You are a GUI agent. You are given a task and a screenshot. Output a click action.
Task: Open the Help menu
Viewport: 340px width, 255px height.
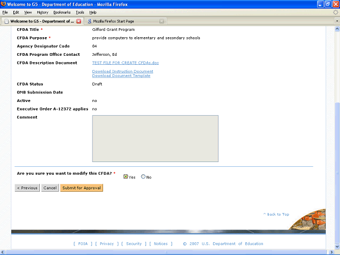tap(93, 12)
